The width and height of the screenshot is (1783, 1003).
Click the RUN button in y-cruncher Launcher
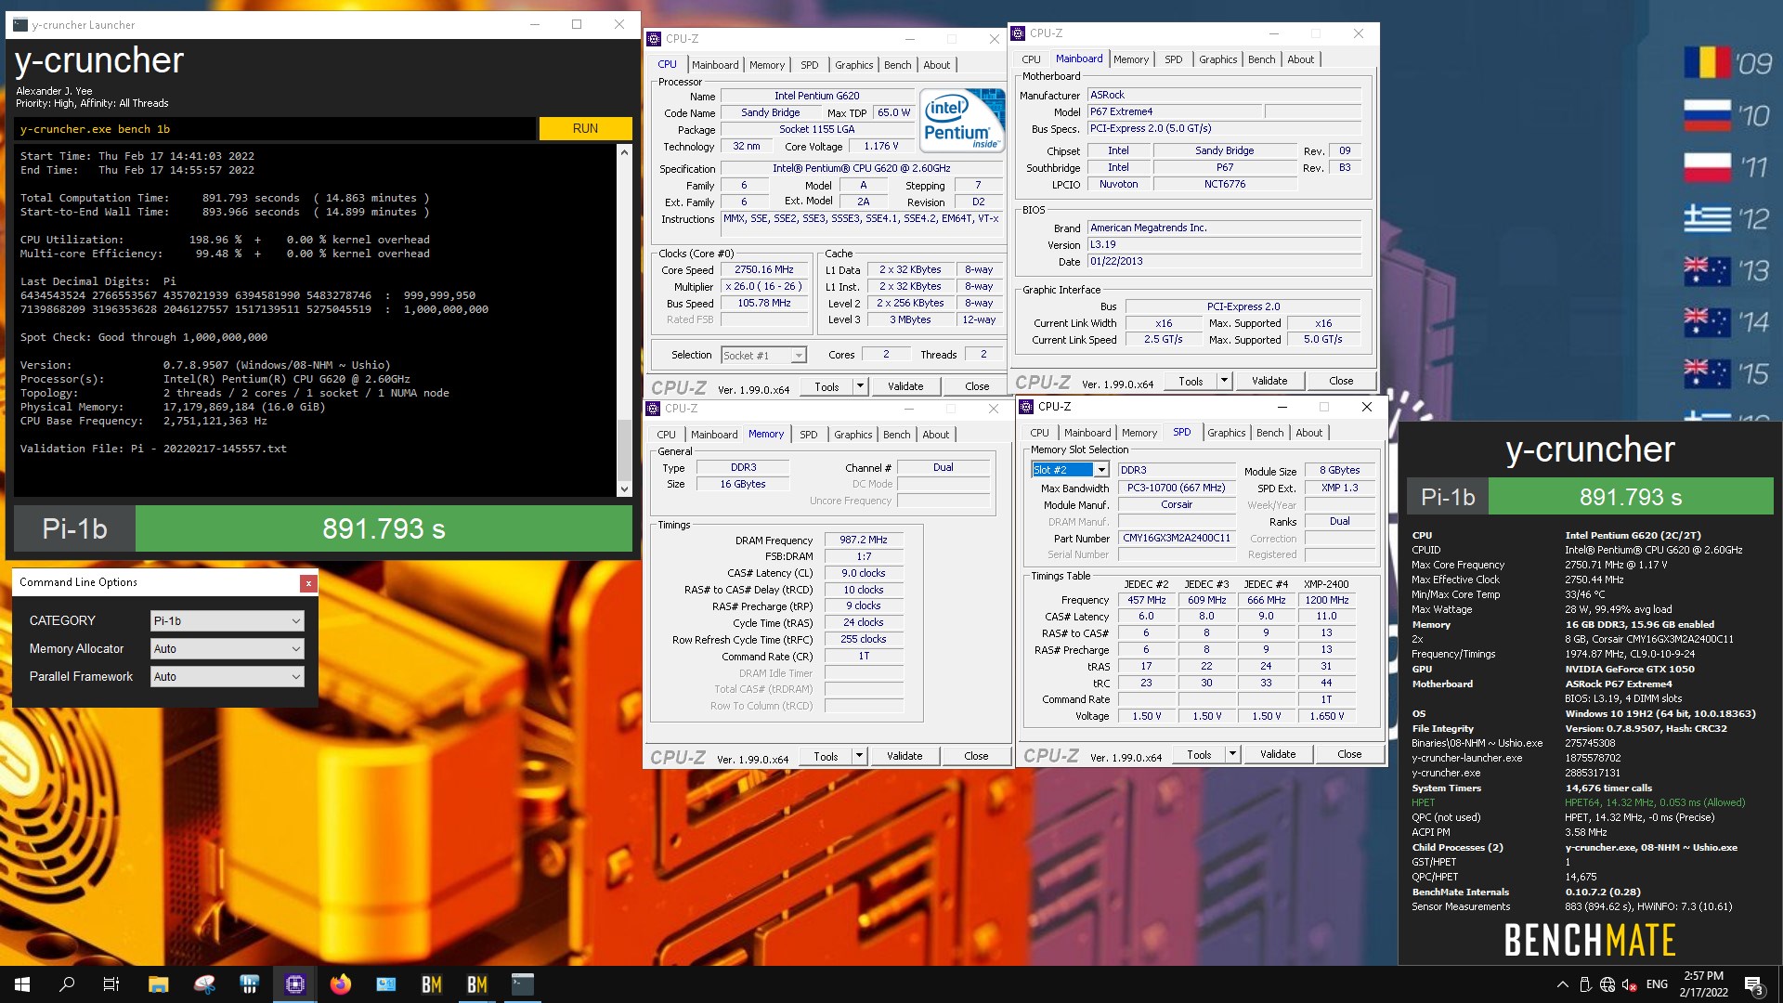[x=585, y=128]
